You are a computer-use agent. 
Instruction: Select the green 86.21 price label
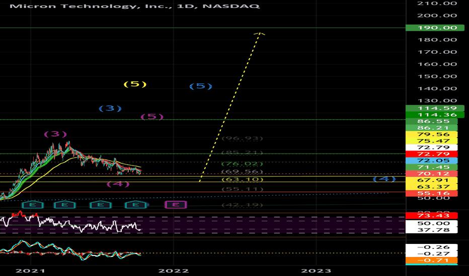[432, 127]
